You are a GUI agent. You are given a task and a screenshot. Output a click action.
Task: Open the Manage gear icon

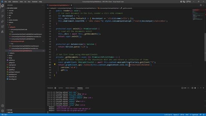(x=3, y=111)
